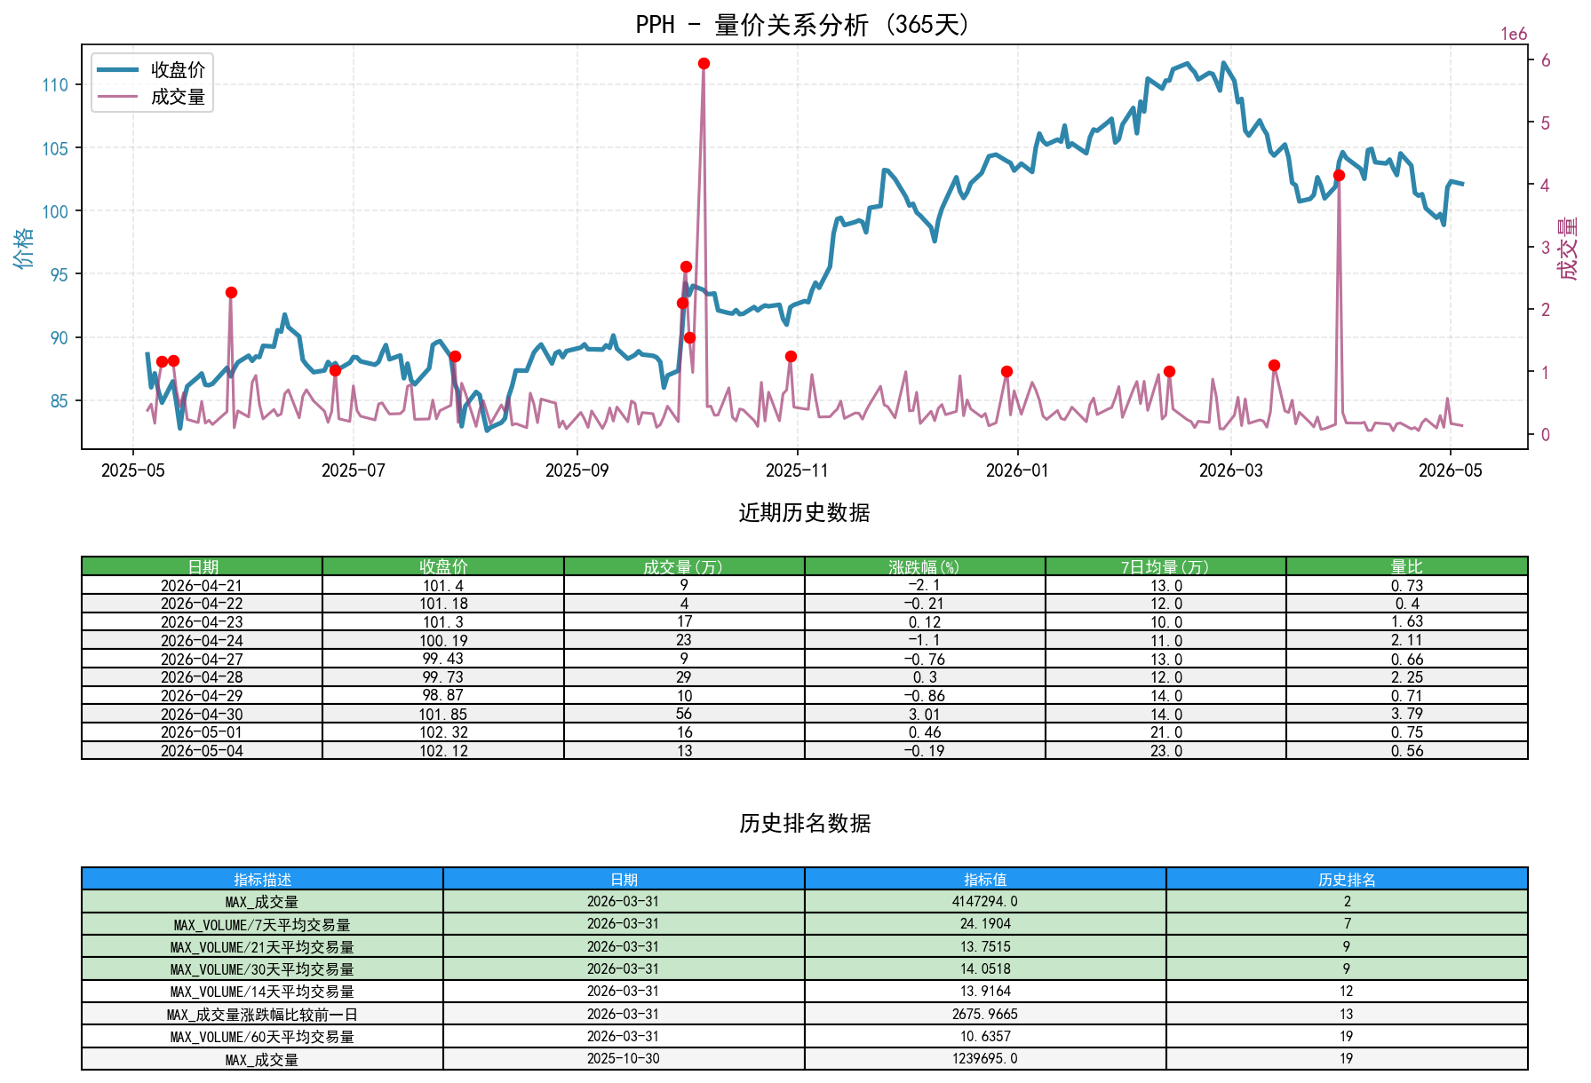Click the 2025-07 x-axis tick label
Screen dimensions: 1591x1083
coord(354,470)
